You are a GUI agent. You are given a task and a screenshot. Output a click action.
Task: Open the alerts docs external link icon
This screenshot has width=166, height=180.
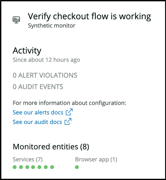pos(69,112)
